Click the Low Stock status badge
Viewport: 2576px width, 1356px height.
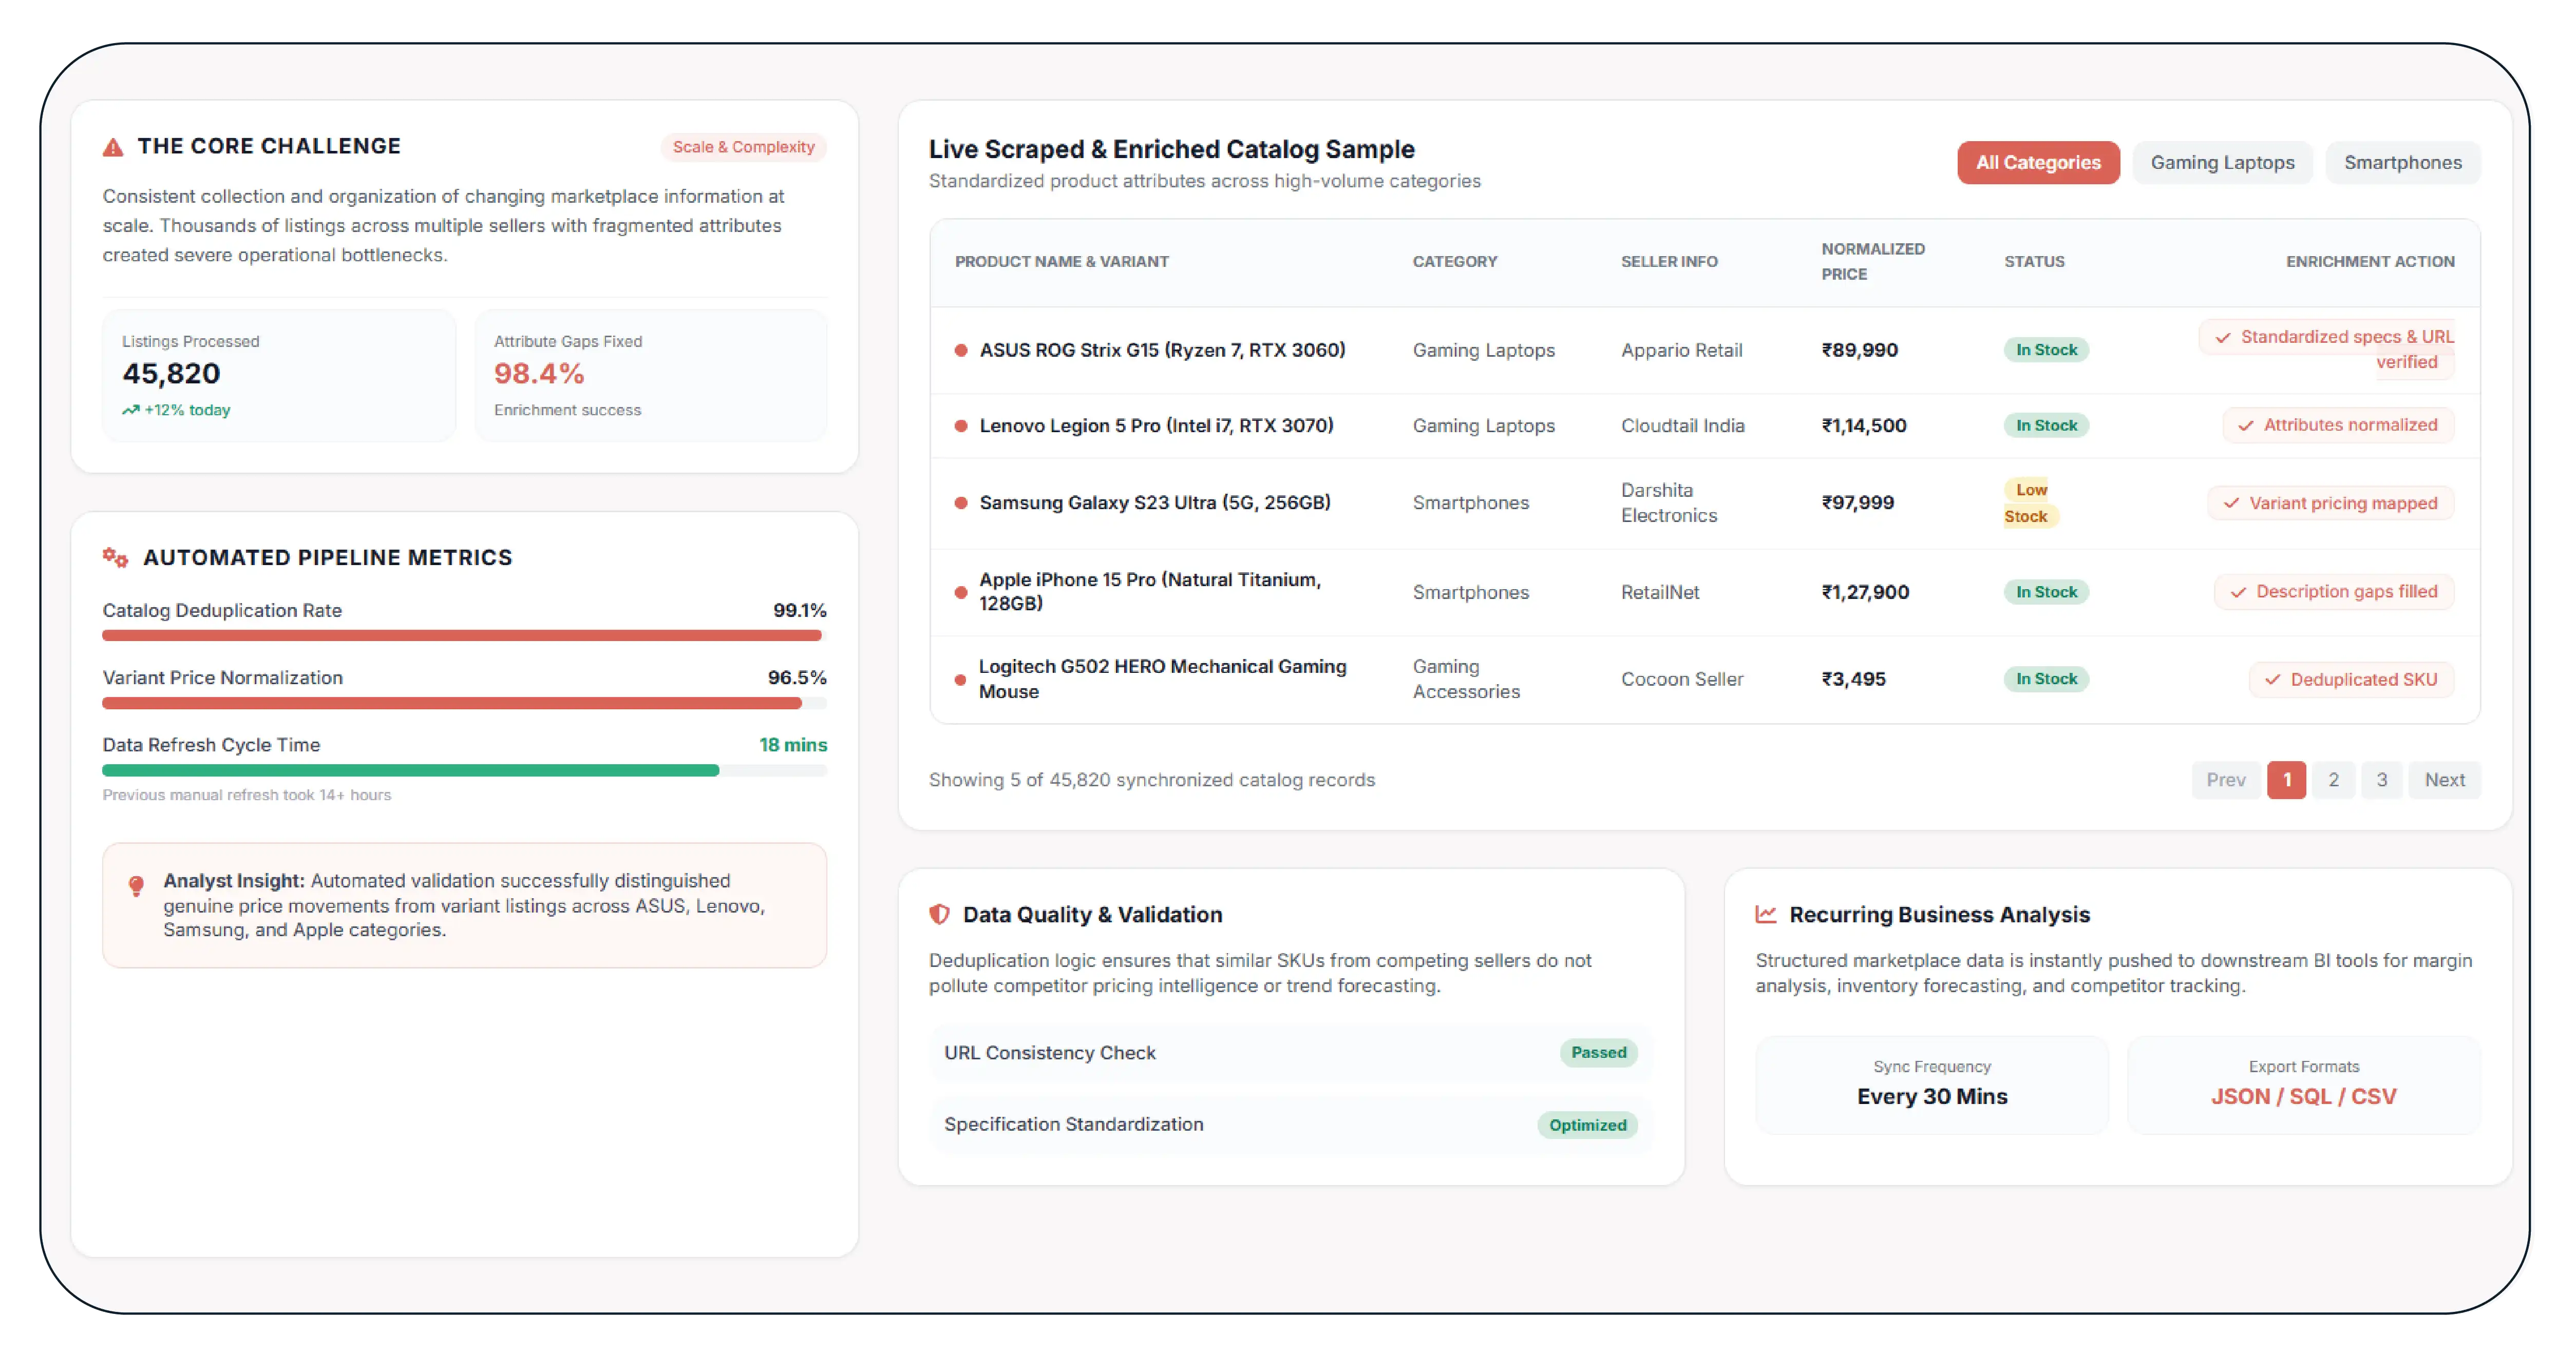[2030, 502]
